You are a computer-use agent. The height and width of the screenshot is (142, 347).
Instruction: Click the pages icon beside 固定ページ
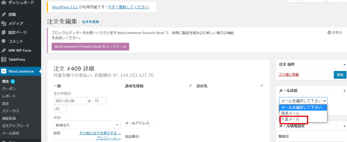(4, 32)
